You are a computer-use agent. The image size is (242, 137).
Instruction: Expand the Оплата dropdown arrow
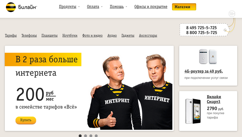102,7
